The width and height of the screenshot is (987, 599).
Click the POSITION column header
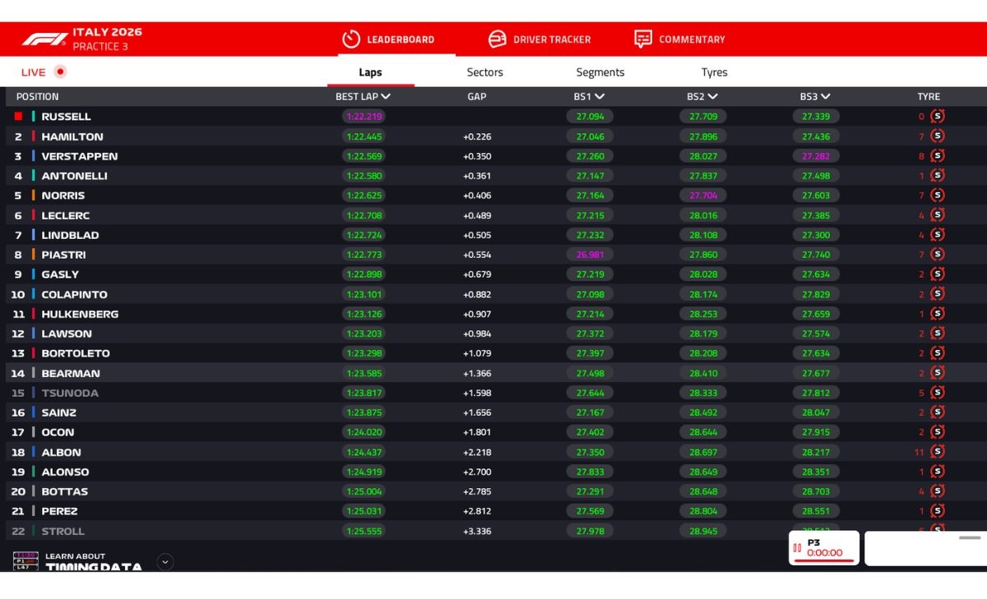[38, 96]
